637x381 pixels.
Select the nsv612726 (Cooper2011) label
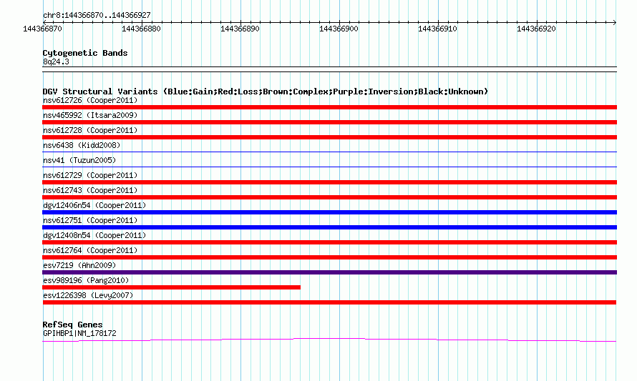point(90,100)
